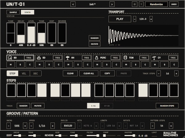
Task: Solo the HH voice
Action: [78, 65]
